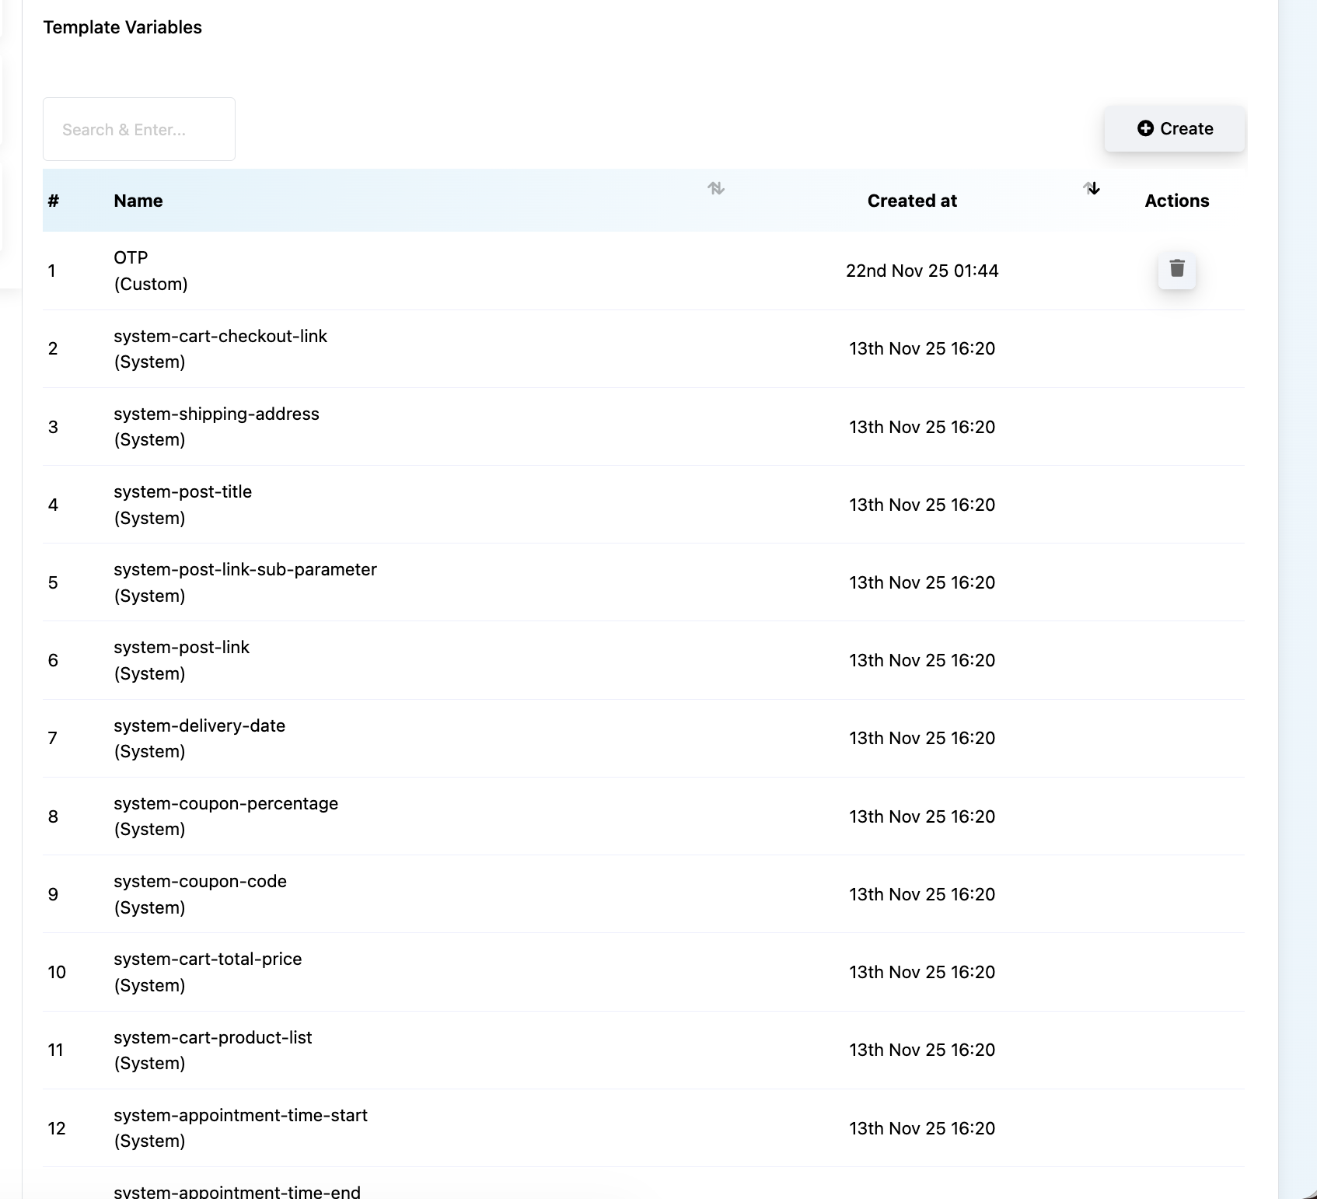Select system-post-link variable row
The image size is (1317, 1199).
(x=181, y=648)
